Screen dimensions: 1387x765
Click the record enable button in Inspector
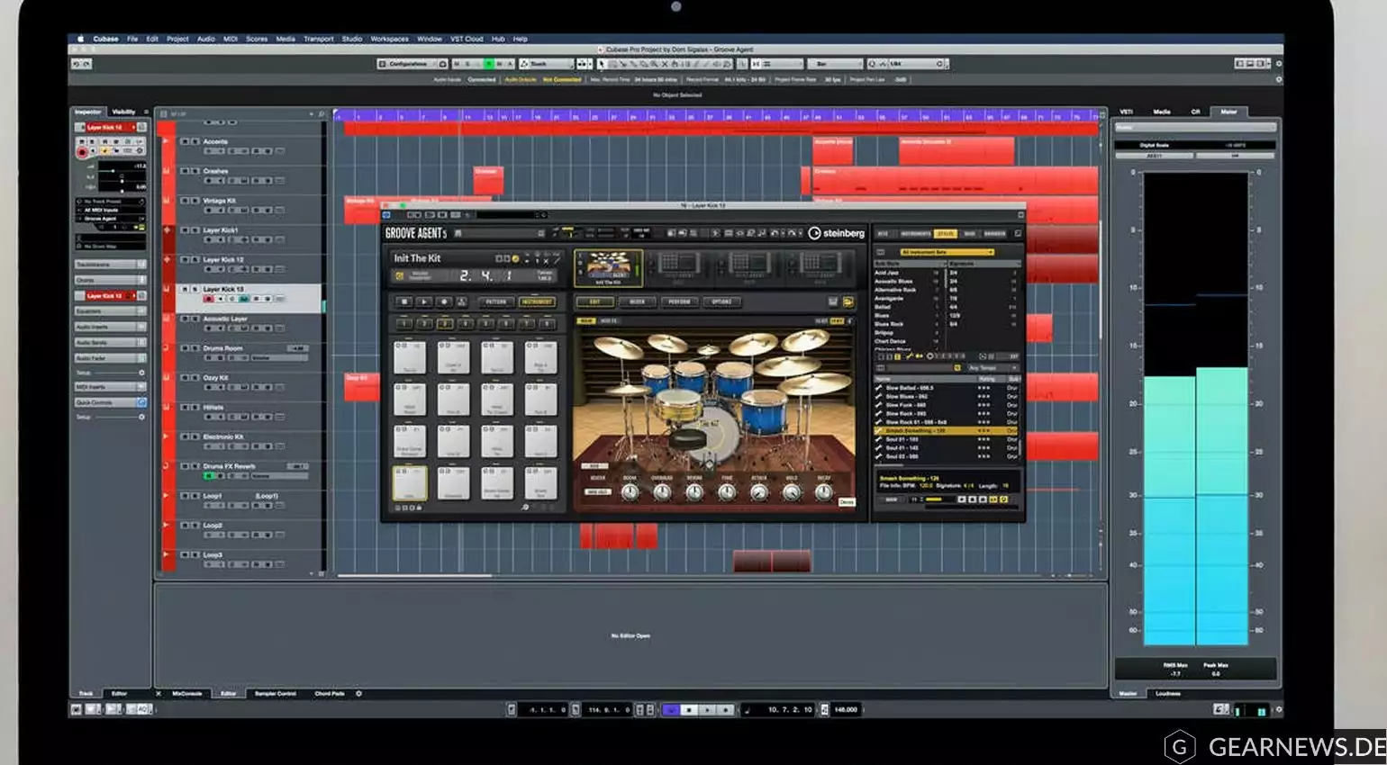82,152
